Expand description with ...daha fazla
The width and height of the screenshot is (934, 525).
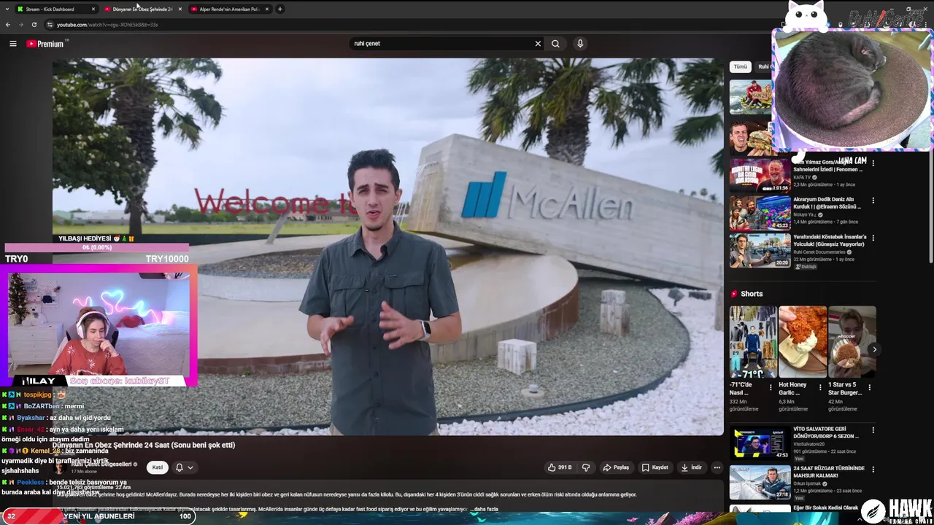[x=486, y=509]
